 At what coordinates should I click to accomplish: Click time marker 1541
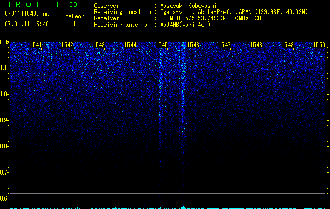pyautogui.click(x=36, y=45)
